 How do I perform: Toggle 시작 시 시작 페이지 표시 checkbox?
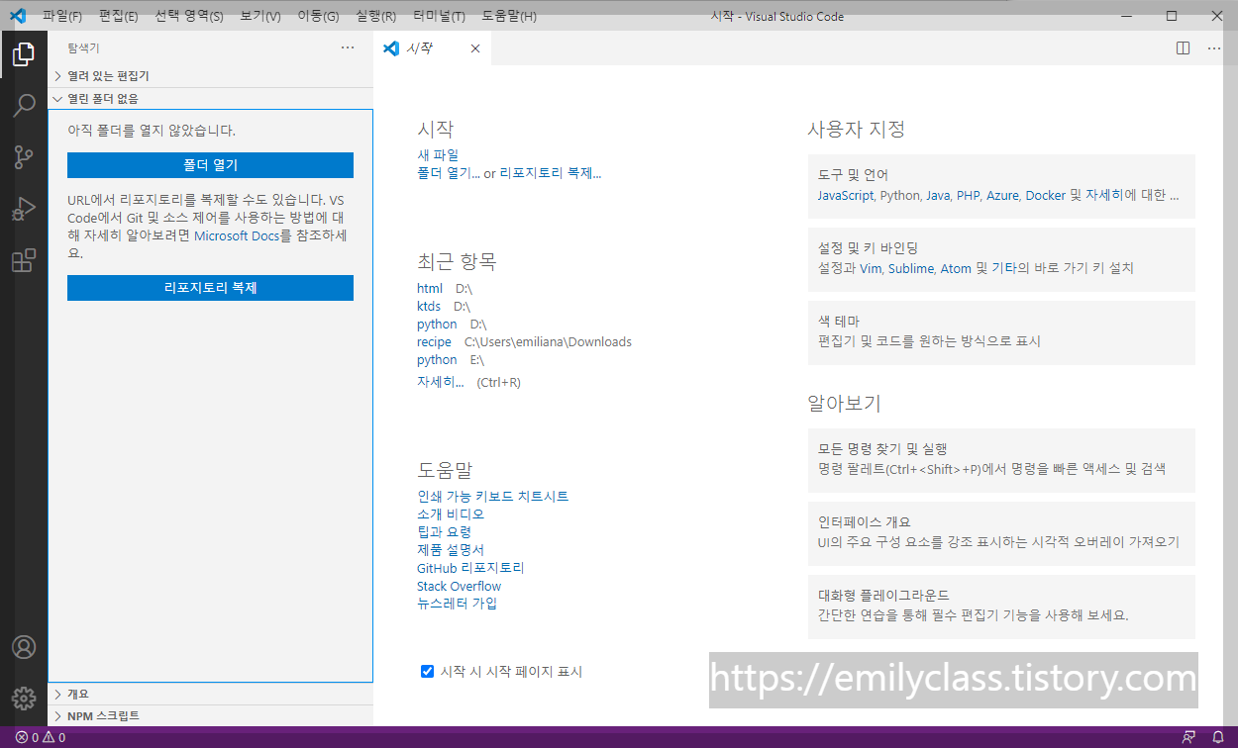(428, 672)
